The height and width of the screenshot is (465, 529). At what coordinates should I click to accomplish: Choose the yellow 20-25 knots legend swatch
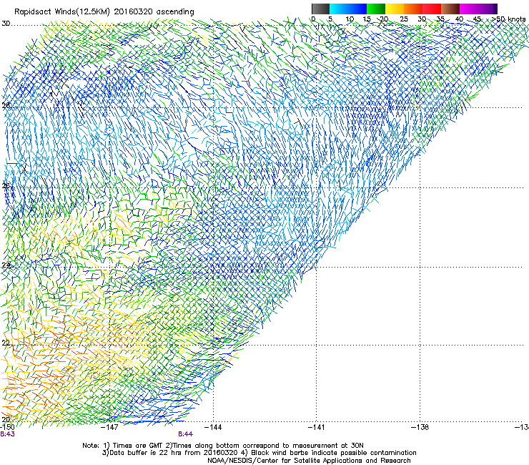[x=395, y=9]
